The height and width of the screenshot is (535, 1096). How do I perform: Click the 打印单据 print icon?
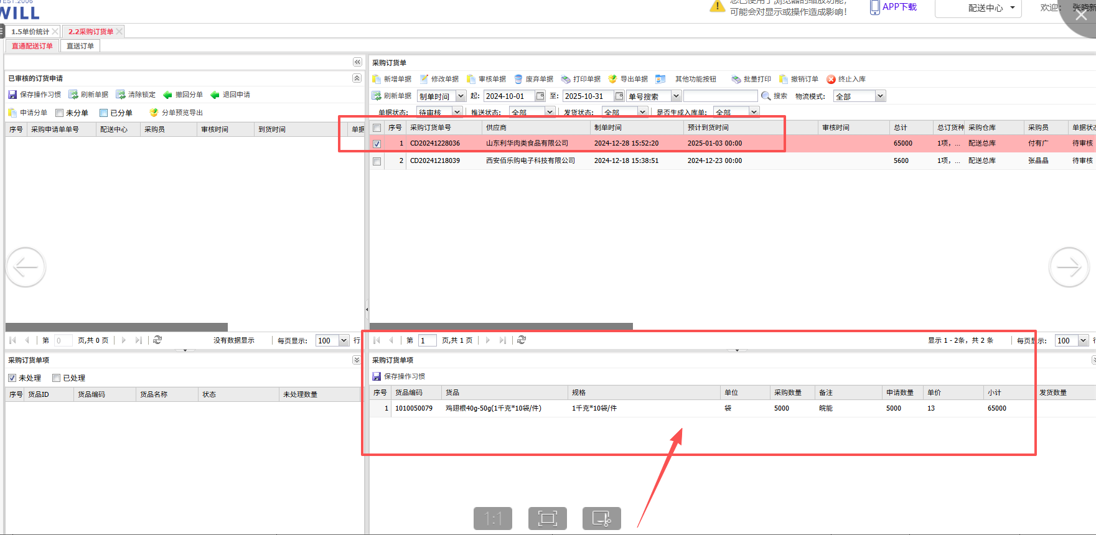566,79
